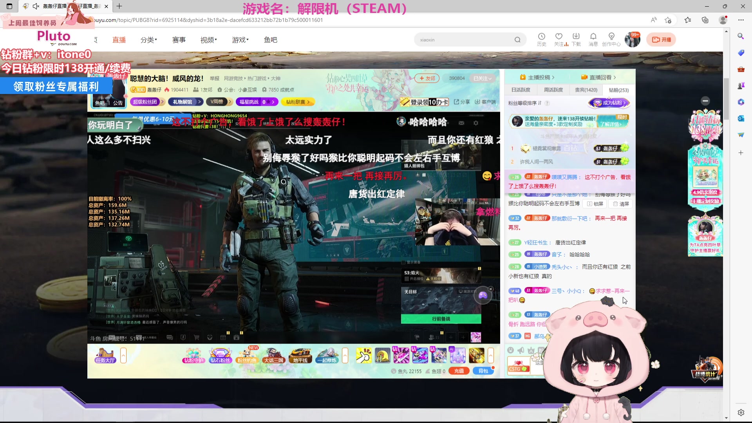Click the 成为钻粉 button

tap(609, 103)
